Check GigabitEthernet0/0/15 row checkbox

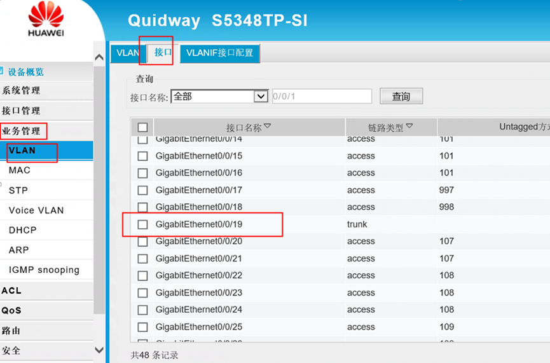142,156
